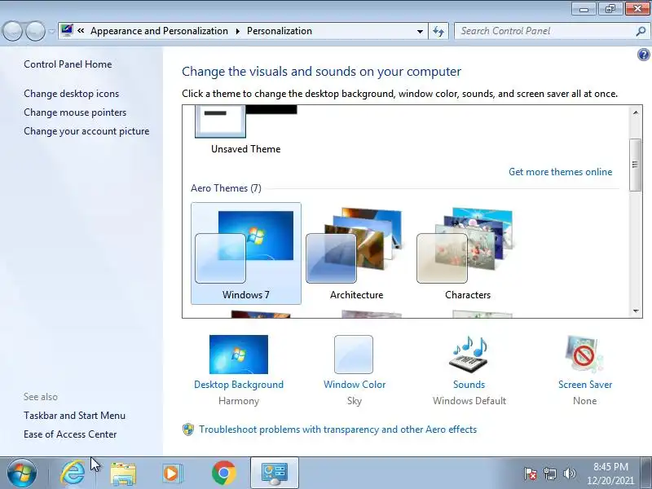Open Desktop Background settings icon
The image size is (652, 489).
pos(239,355)
